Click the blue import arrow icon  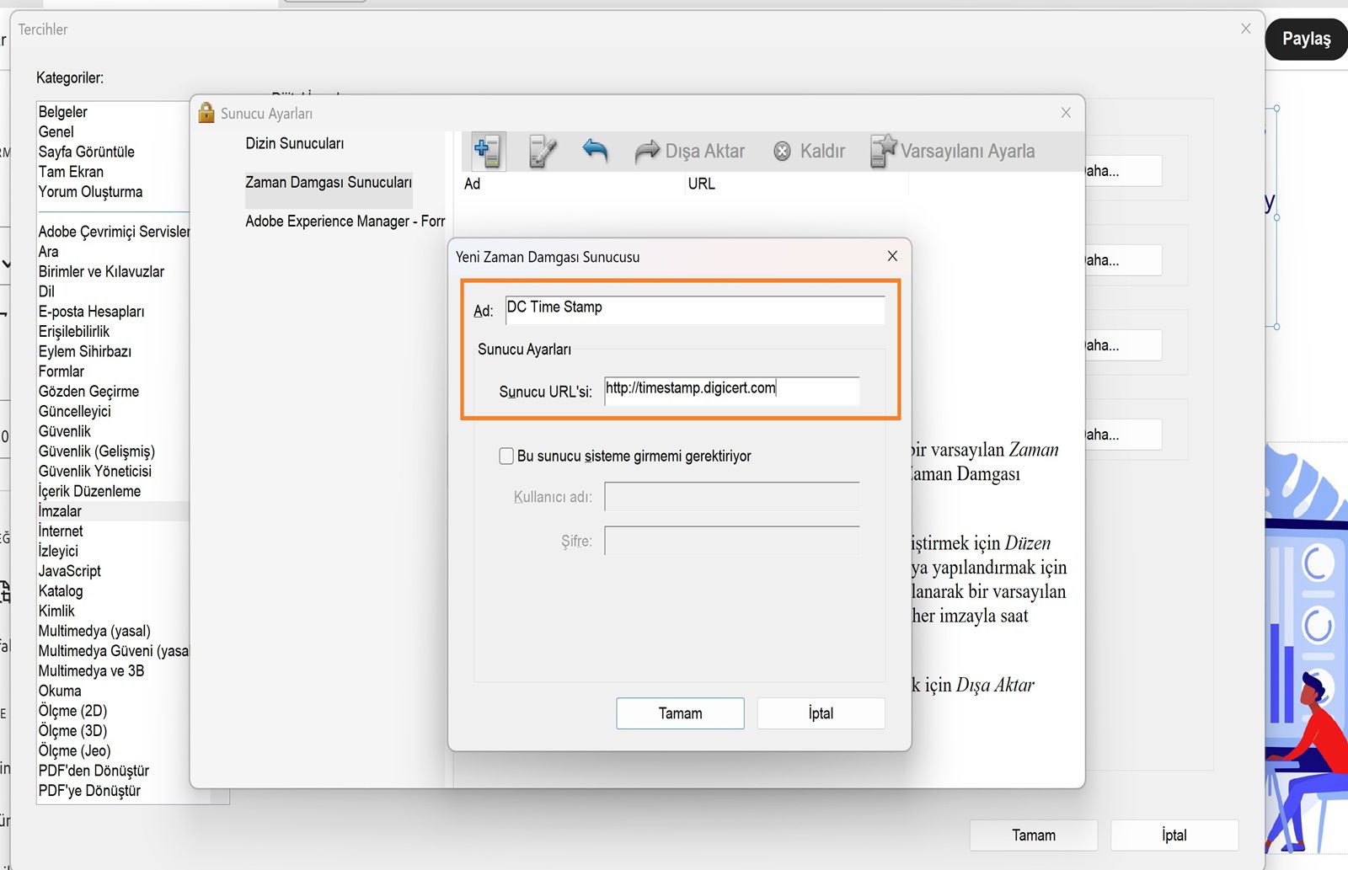click(x=595, y=149)
